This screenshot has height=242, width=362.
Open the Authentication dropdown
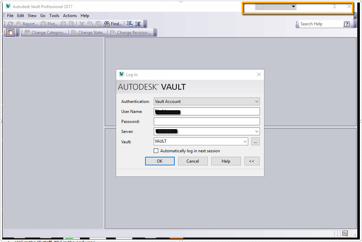[x=207, y=101]
